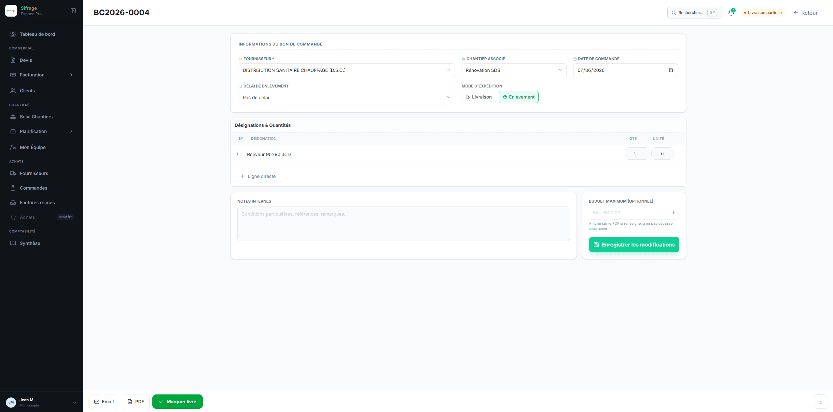Edit the quantity field showing 1

coord(637,153)
